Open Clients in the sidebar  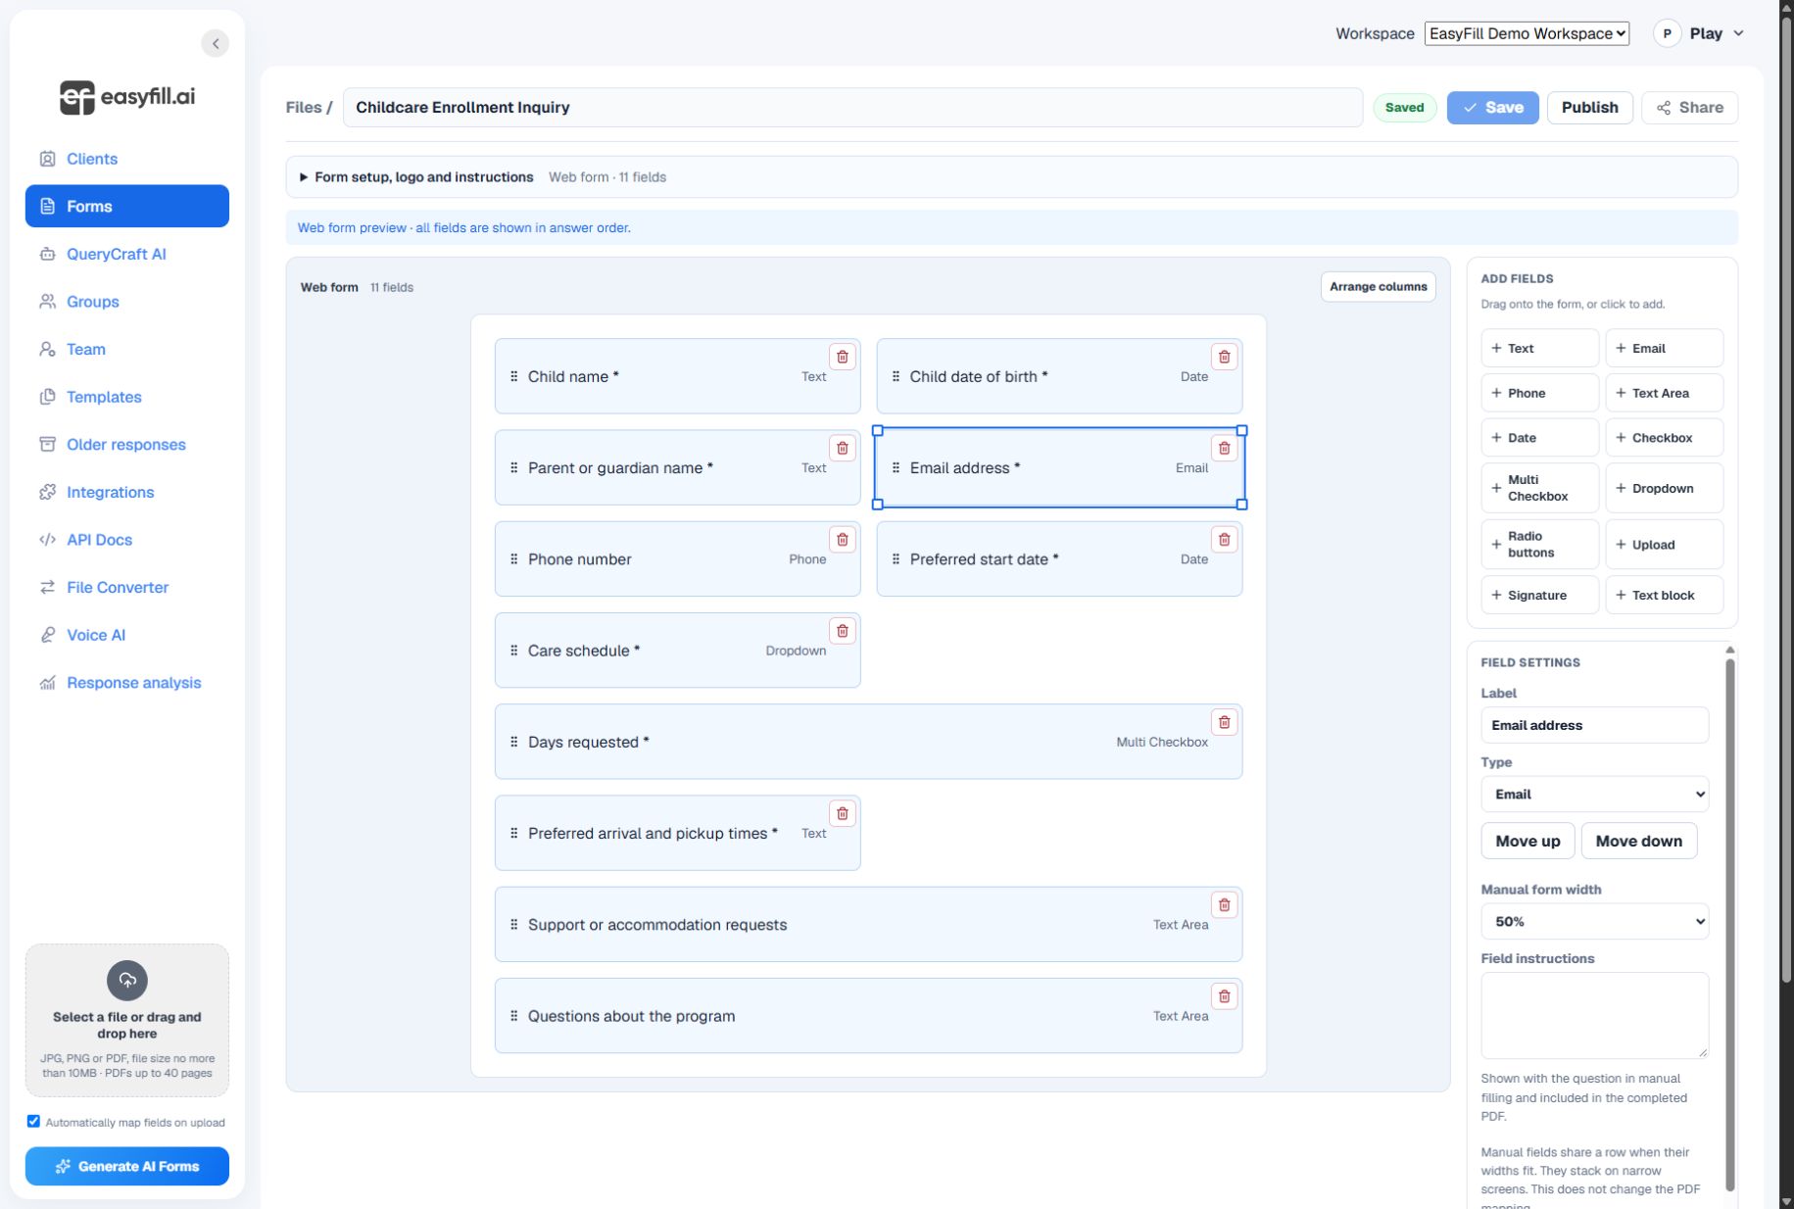pos(127,159)
